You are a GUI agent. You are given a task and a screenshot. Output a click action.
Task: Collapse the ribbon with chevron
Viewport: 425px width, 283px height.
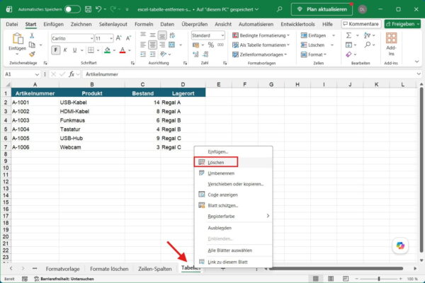417,62
